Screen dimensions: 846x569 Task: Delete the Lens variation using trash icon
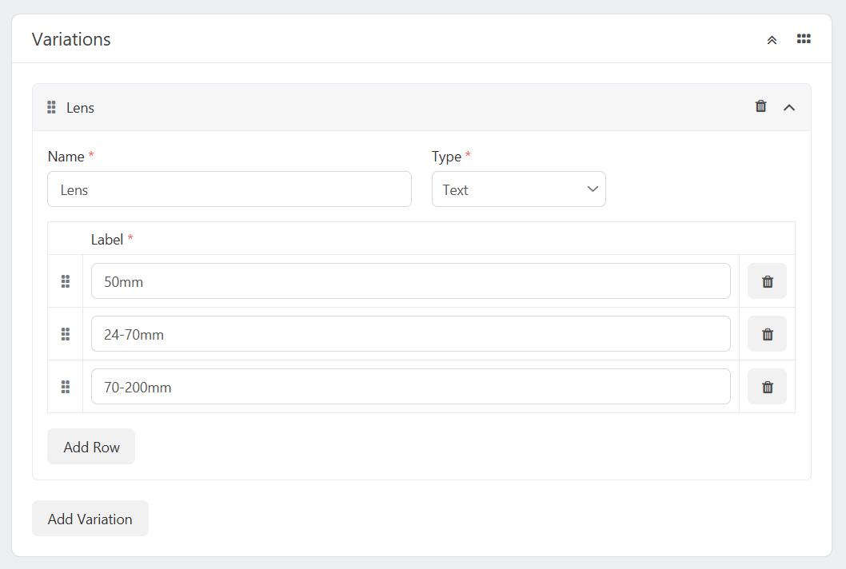click(760, 106)
